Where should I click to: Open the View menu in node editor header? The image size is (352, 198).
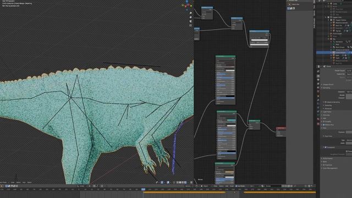pos(216,186)
